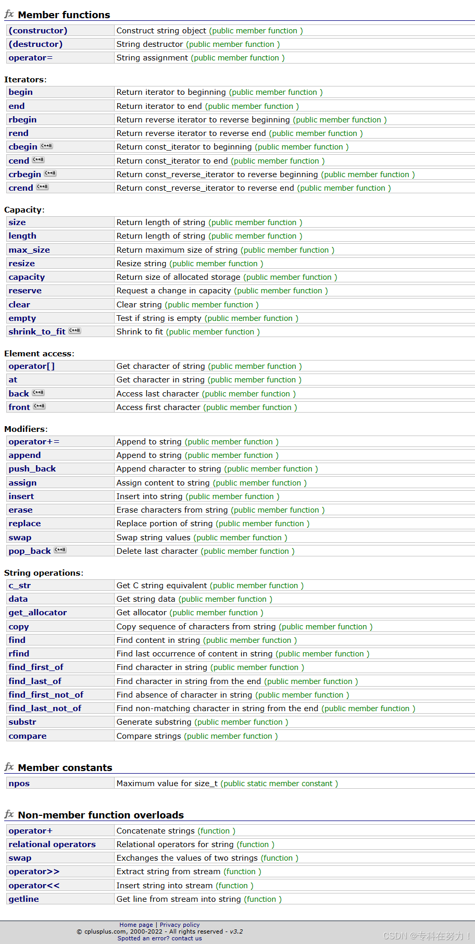Open the erase link

click(x=21, y=510)
